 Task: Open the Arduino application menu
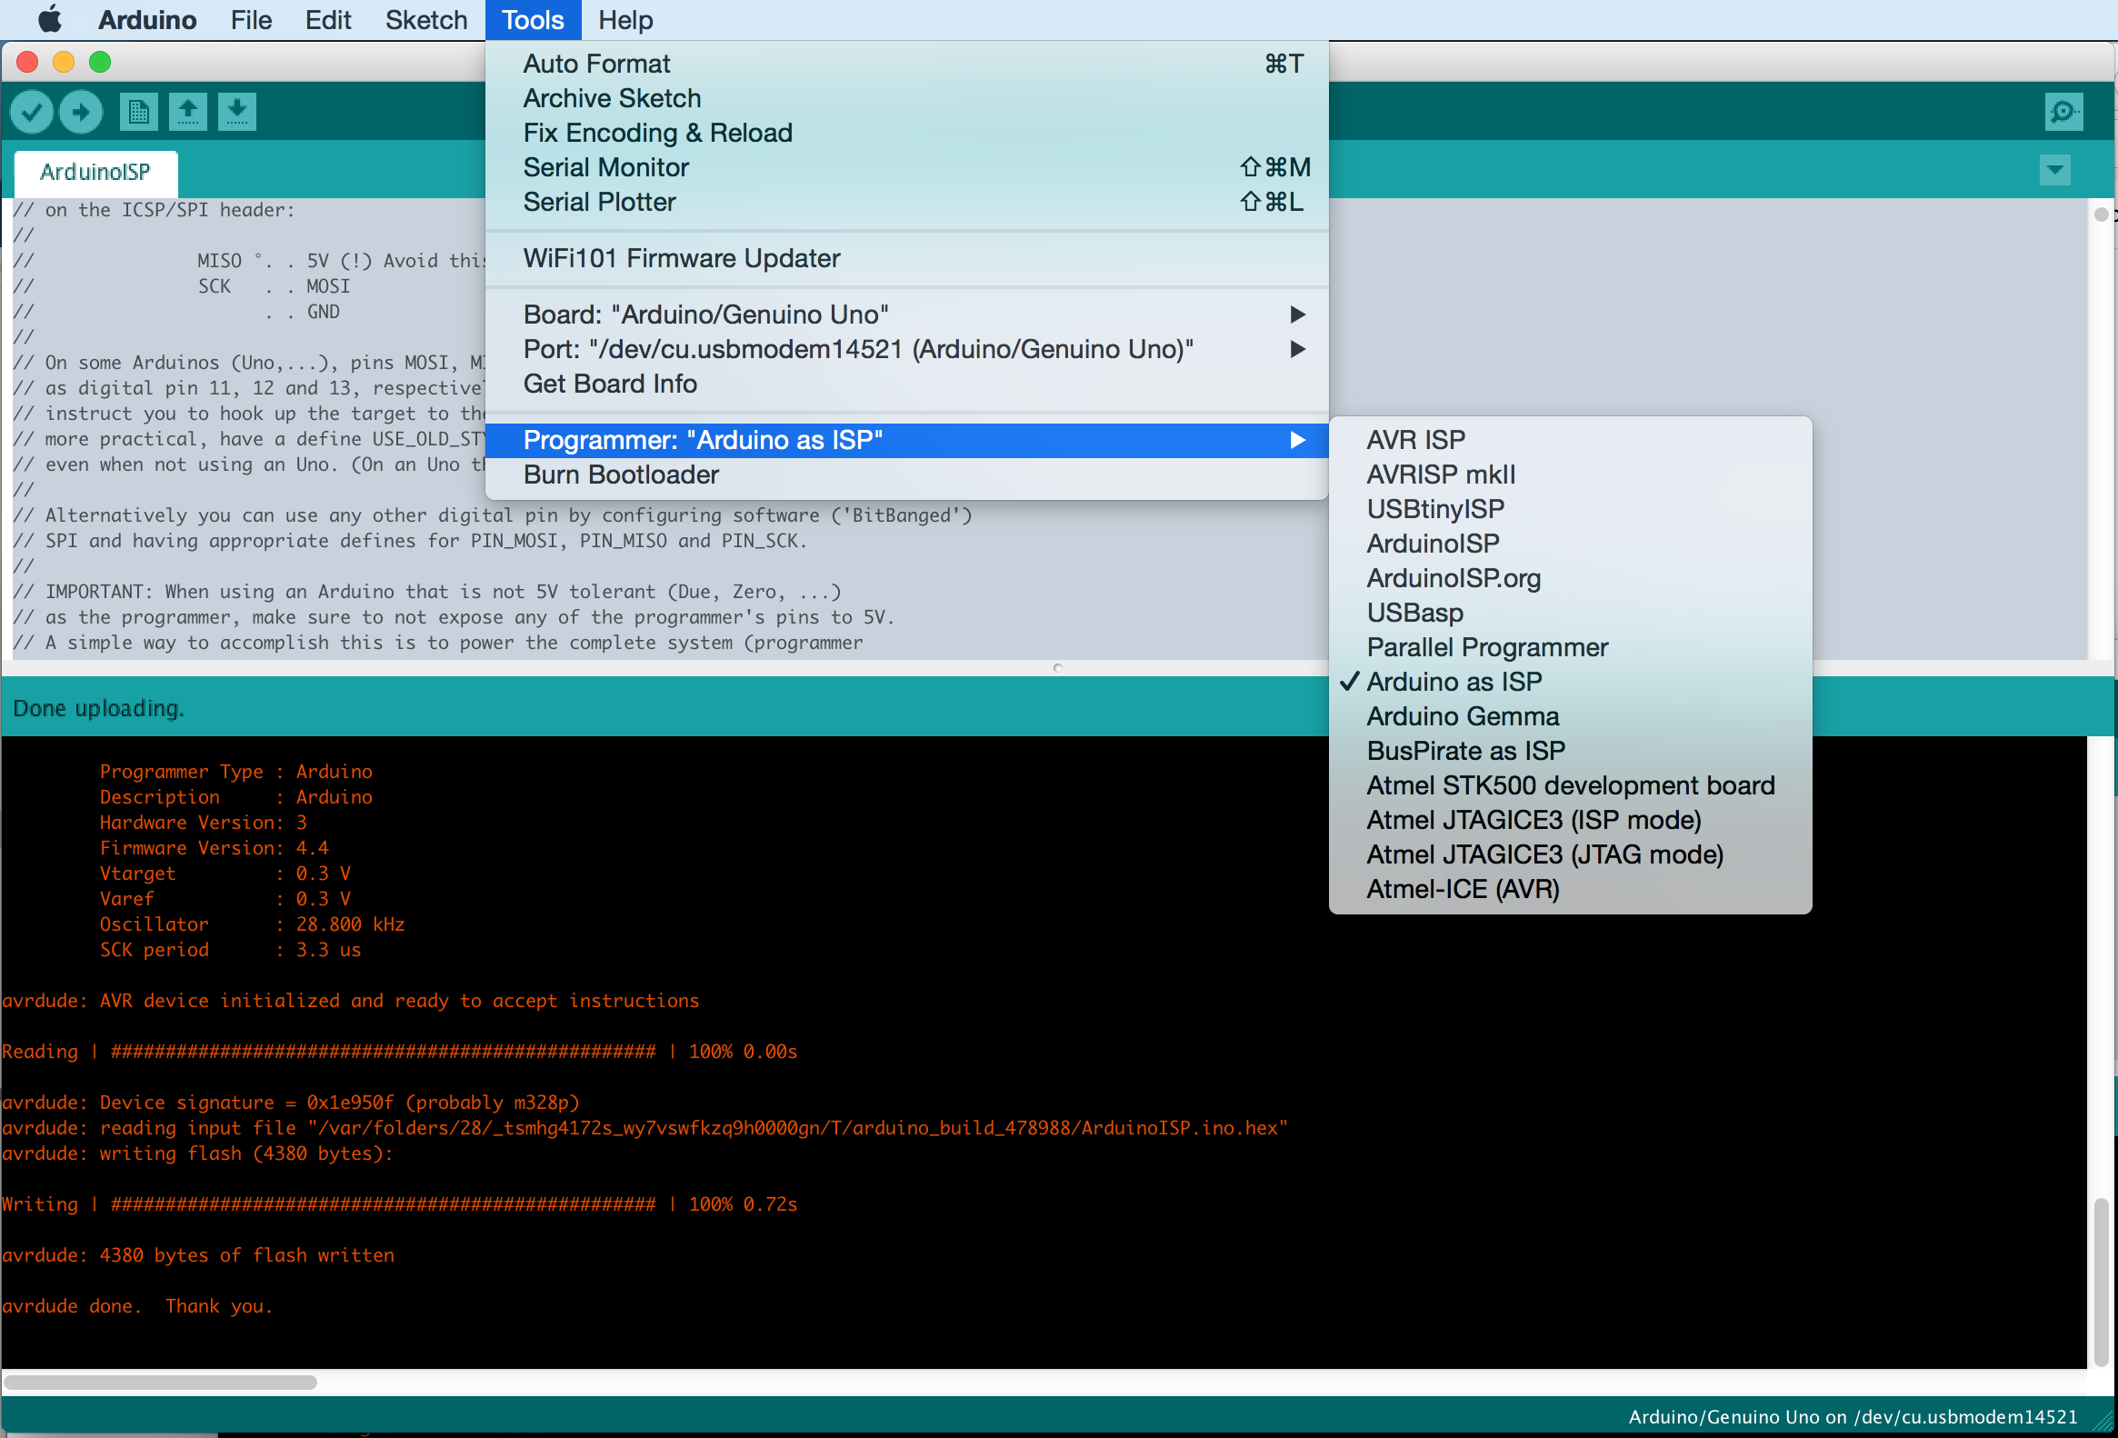click(146, 19)
